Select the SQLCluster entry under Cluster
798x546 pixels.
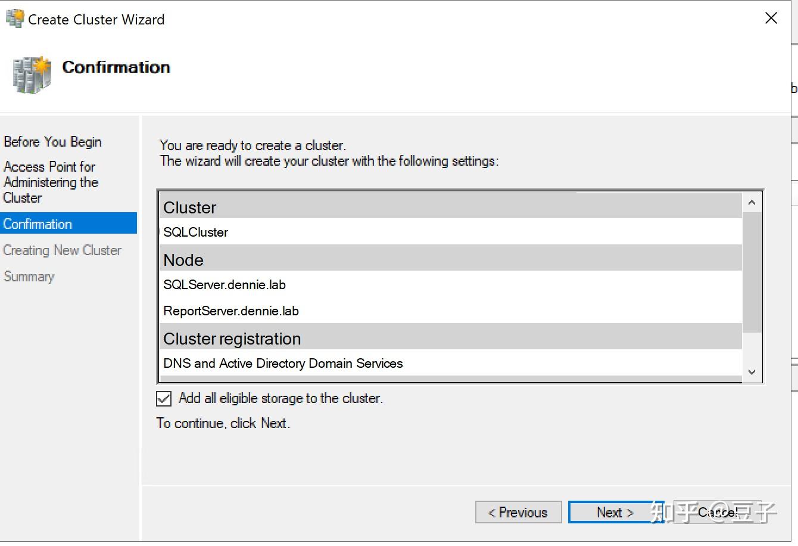tap(195, 232)
